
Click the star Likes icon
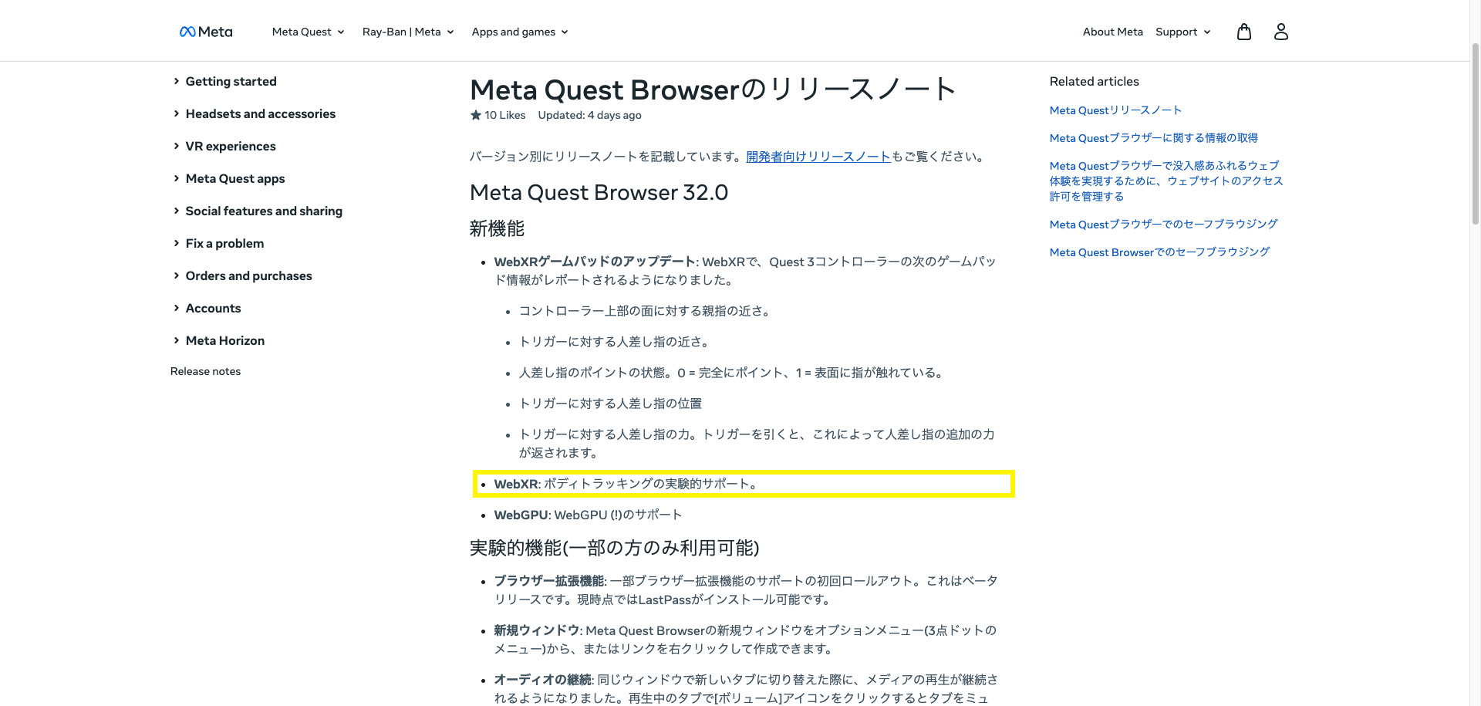pos(476,115)
